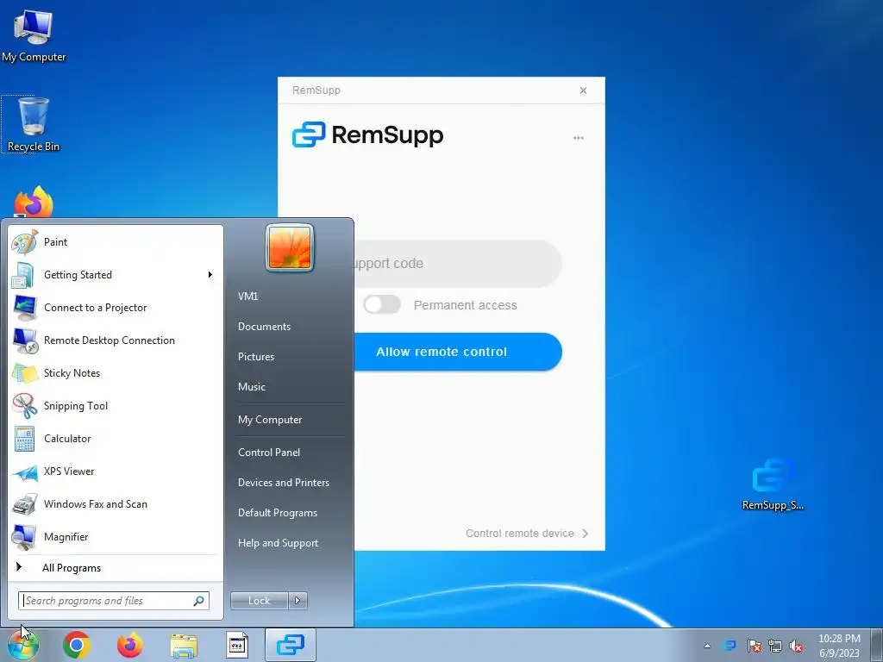Open the script file taskbar icon

point(237,645)
